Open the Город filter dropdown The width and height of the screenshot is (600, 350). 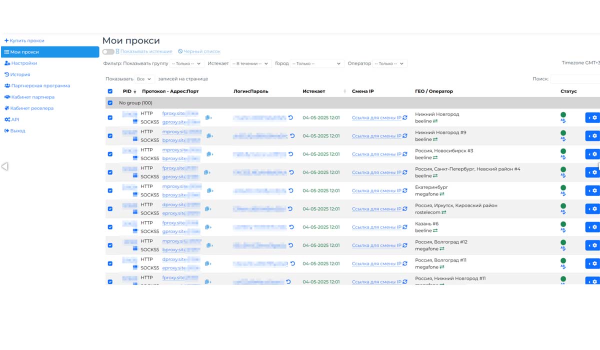316,63
